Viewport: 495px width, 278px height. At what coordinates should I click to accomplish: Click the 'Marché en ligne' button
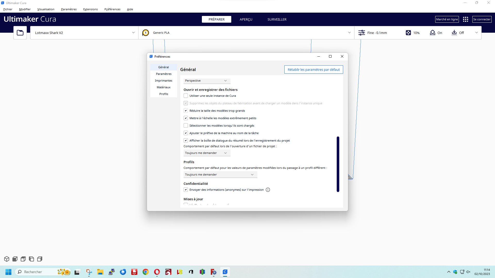(447, 19)
